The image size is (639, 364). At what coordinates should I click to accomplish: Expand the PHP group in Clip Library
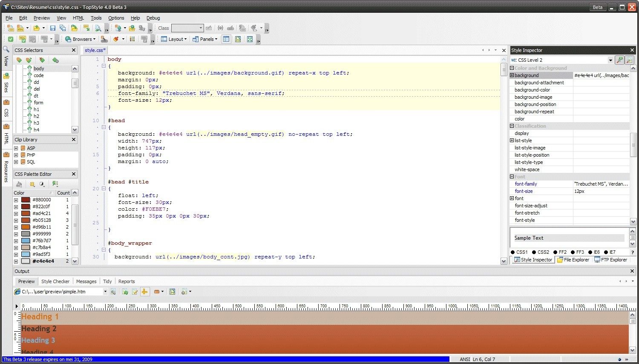[16, 155]
